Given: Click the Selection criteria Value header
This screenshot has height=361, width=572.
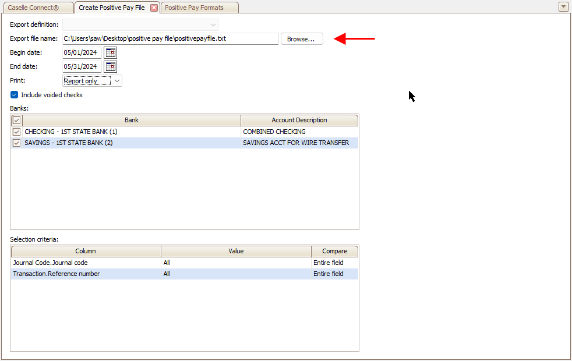Looking at the screenshot, I should click(236, 251).
